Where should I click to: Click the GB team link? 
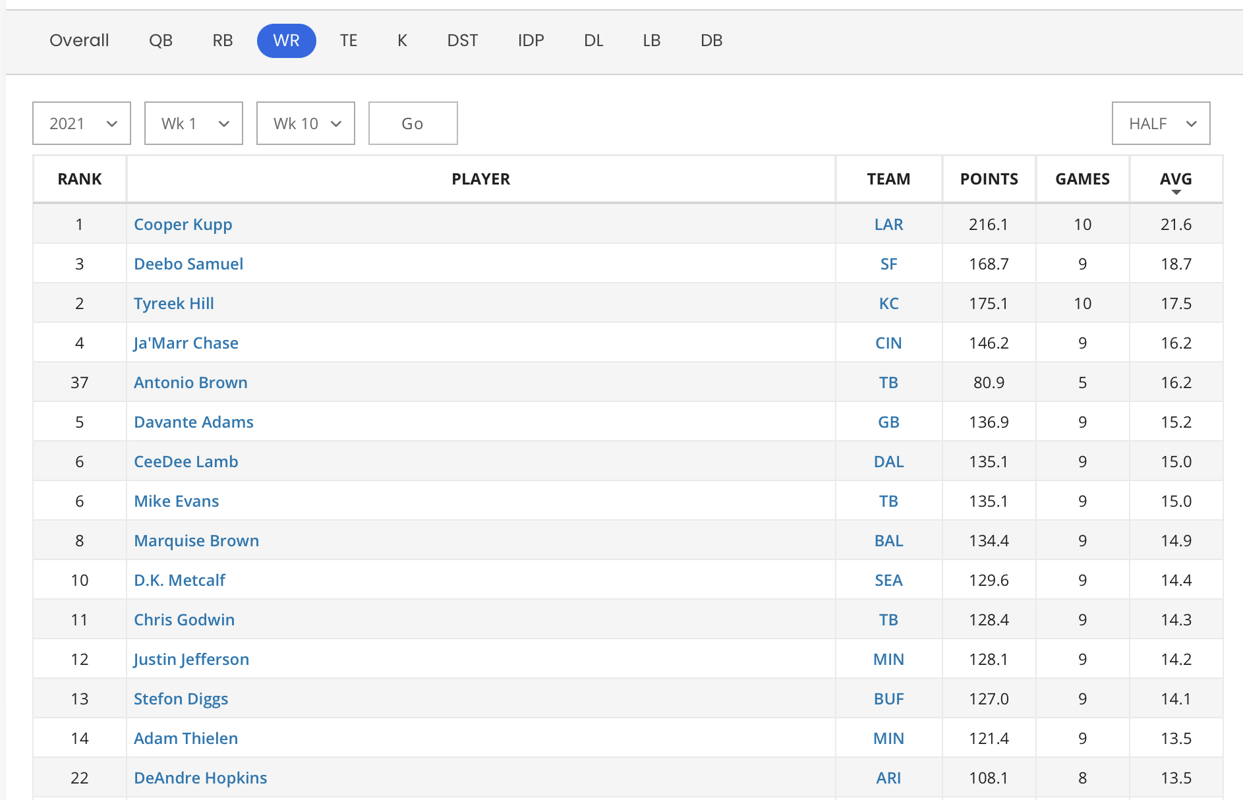pyautogui.click(x=889, y=422)
